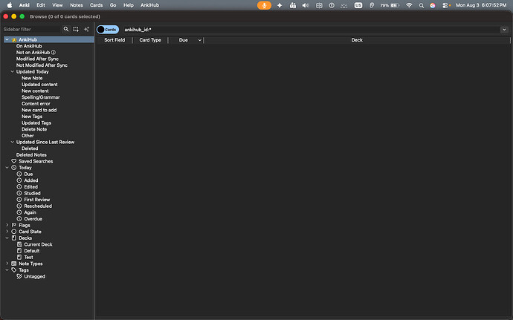Click the clock icon beside Added
Viewport: 513px width, 320px height.
[19, 180]
